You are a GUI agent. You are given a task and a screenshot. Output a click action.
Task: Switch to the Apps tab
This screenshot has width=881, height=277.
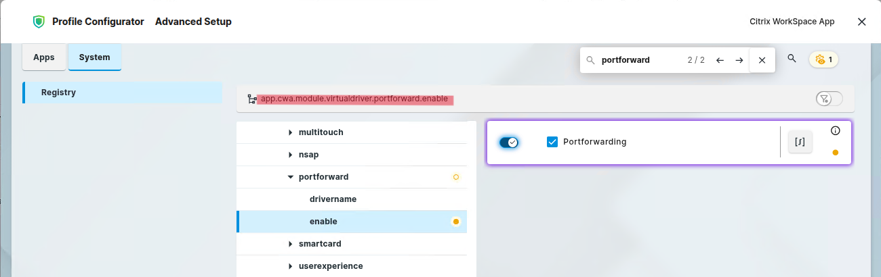tap(44, 57)
